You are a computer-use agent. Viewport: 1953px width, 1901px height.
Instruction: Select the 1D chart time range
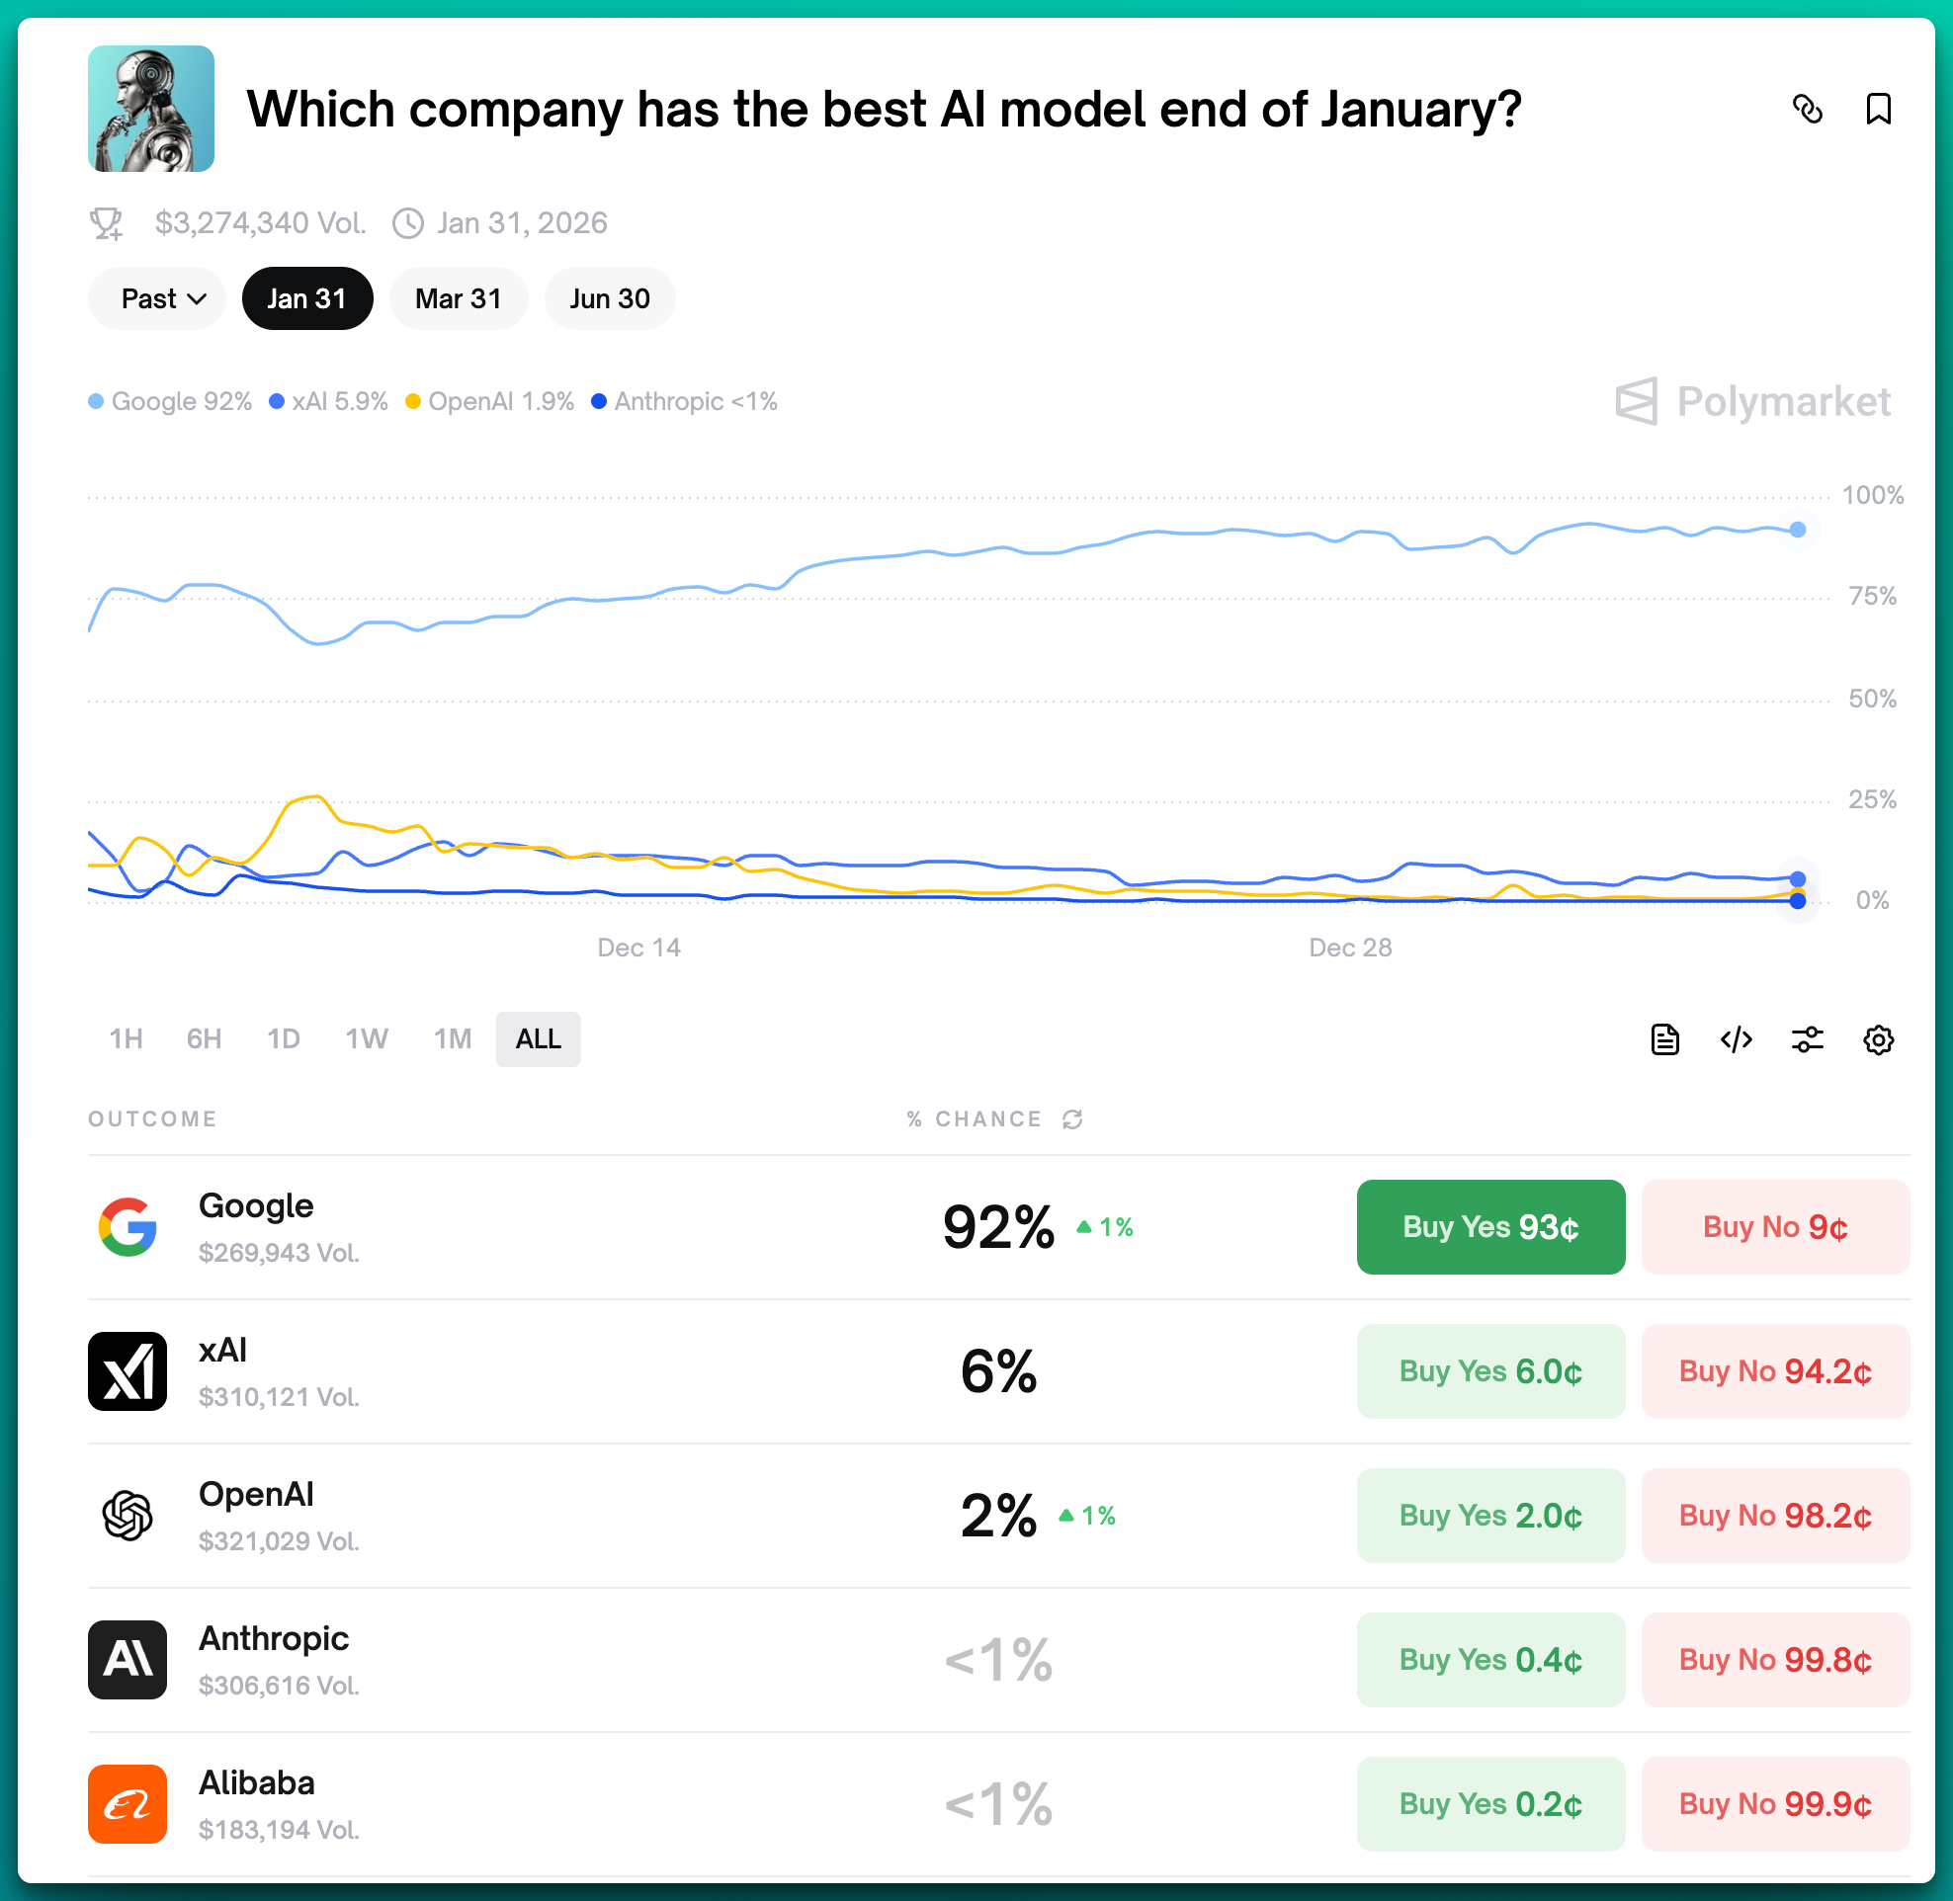coord(283,1039)
